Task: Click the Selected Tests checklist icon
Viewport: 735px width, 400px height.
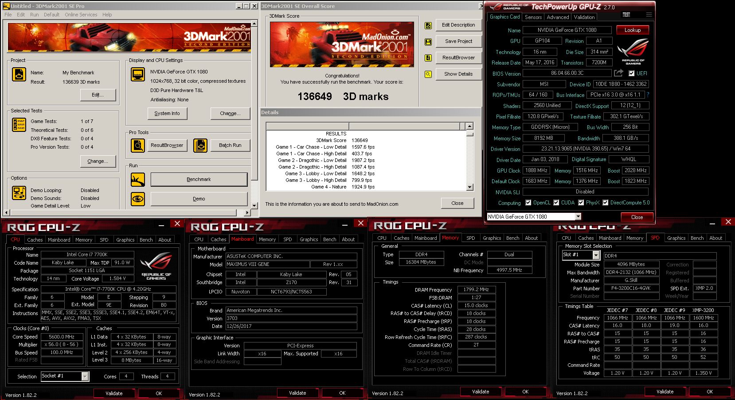Action: 19,125
